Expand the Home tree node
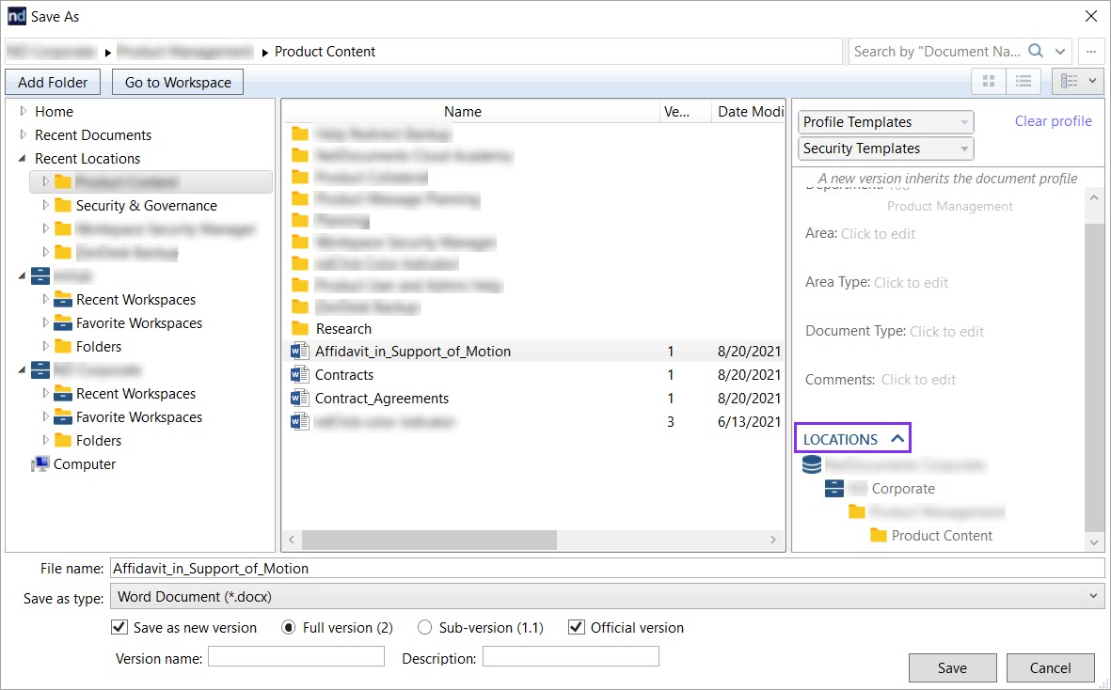 (x=24, y=111)
